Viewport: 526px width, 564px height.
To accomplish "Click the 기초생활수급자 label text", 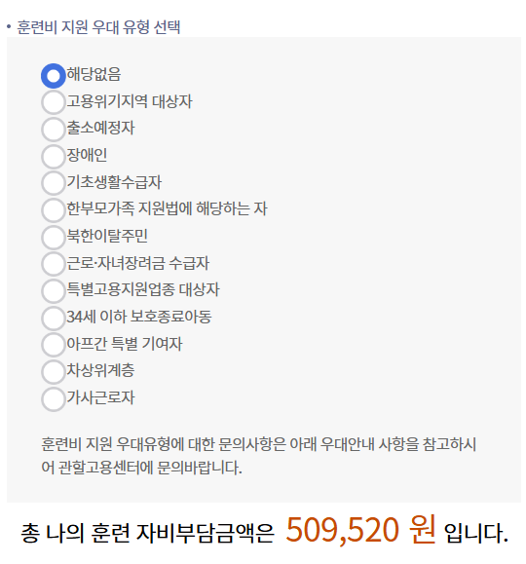I will click(114, 181).
